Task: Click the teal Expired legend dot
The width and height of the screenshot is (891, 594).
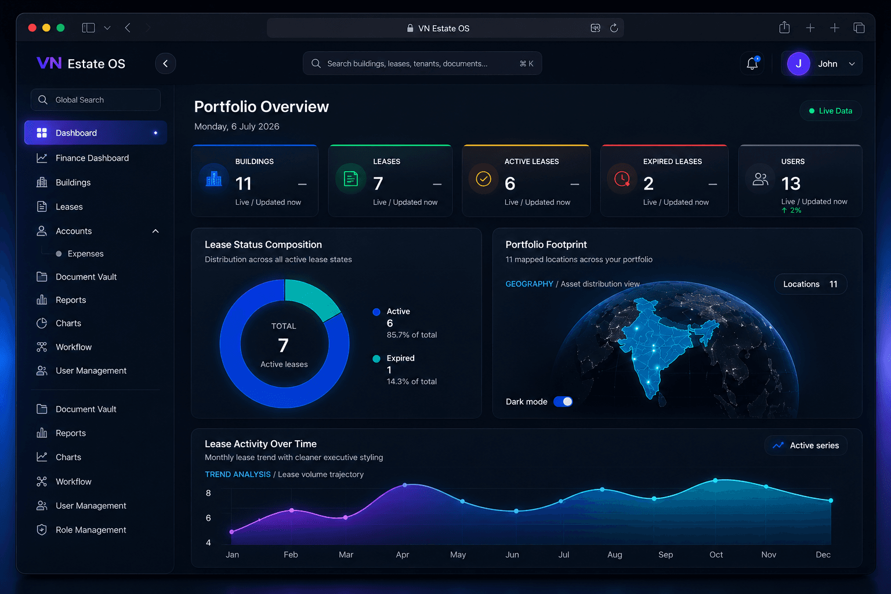Action: click(376, 358)
